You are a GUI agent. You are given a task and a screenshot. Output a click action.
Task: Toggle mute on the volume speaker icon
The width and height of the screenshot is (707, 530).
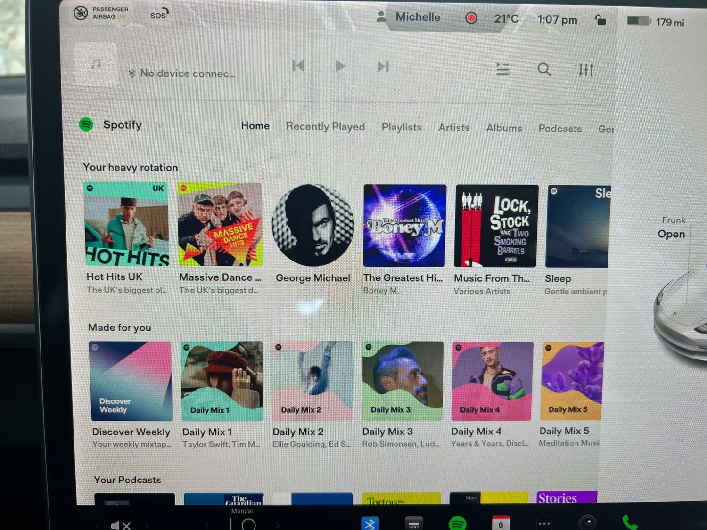click(x=120, y=525)
